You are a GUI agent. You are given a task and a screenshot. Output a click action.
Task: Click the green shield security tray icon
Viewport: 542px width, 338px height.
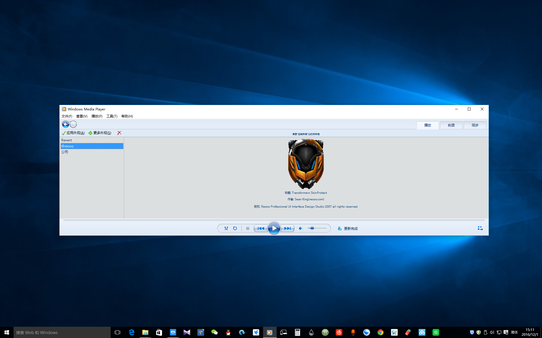point(478,332)
